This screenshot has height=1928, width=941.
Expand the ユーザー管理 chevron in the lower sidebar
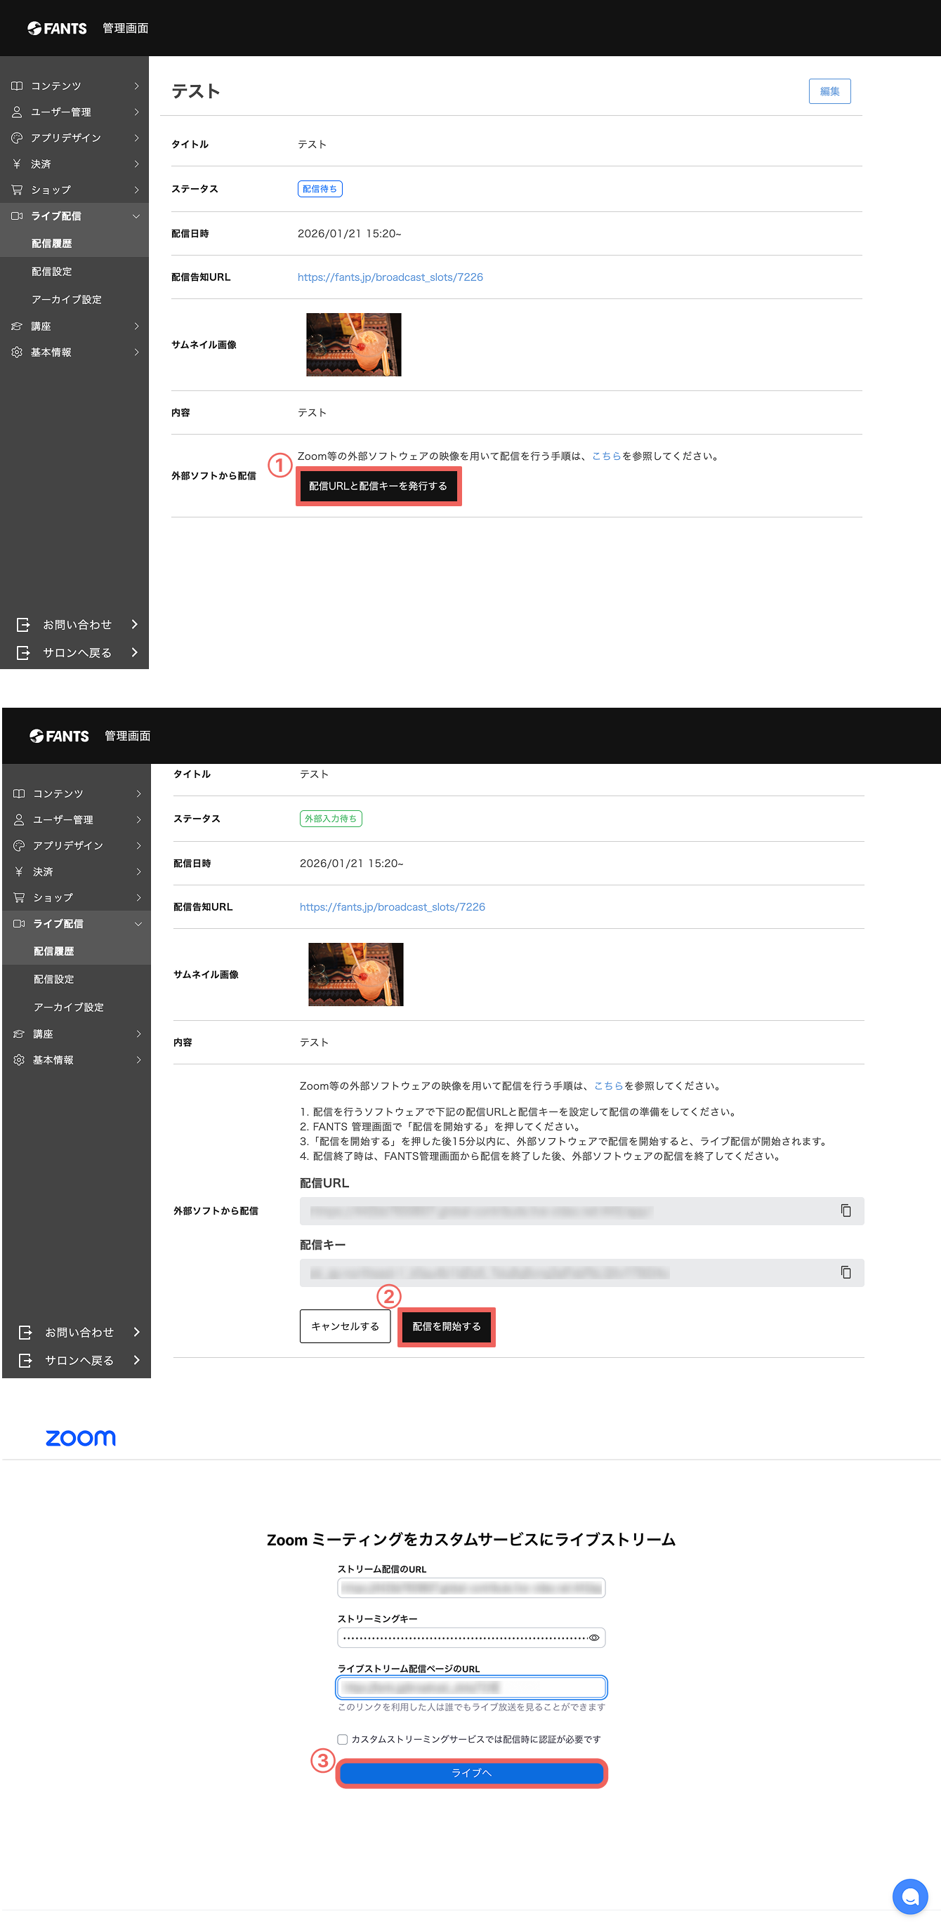[139, 819]
